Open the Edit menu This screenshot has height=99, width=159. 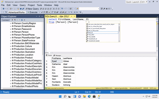(x=9, y=5)
